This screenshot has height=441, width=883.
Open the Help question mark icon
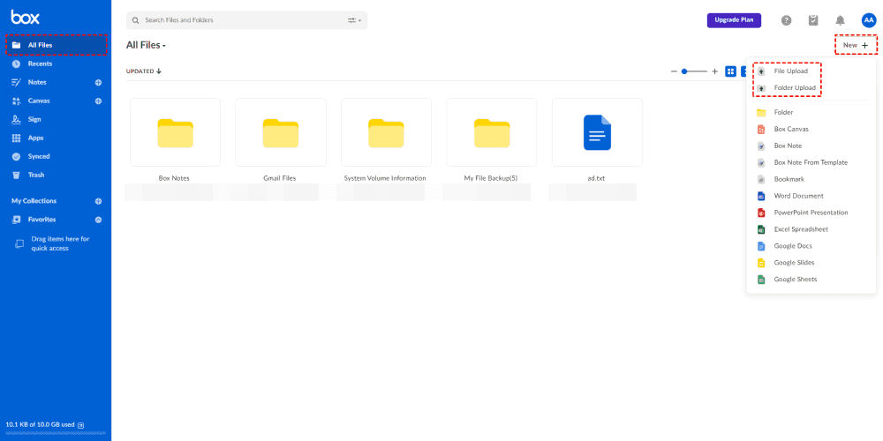786,20
